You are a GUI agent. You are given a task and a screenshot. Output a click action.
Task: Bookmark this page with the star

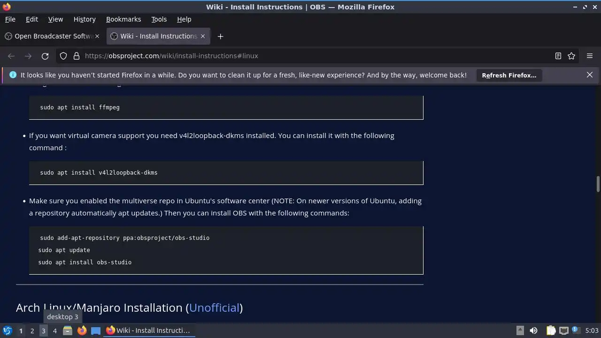[571, 56]
